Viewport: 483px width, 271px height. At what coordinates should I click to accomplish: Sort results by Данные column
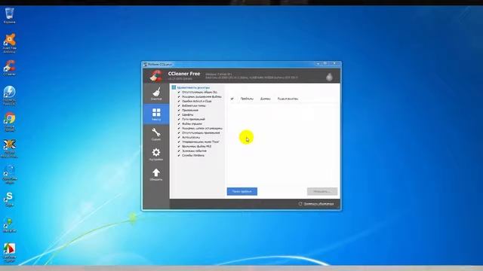265,99
